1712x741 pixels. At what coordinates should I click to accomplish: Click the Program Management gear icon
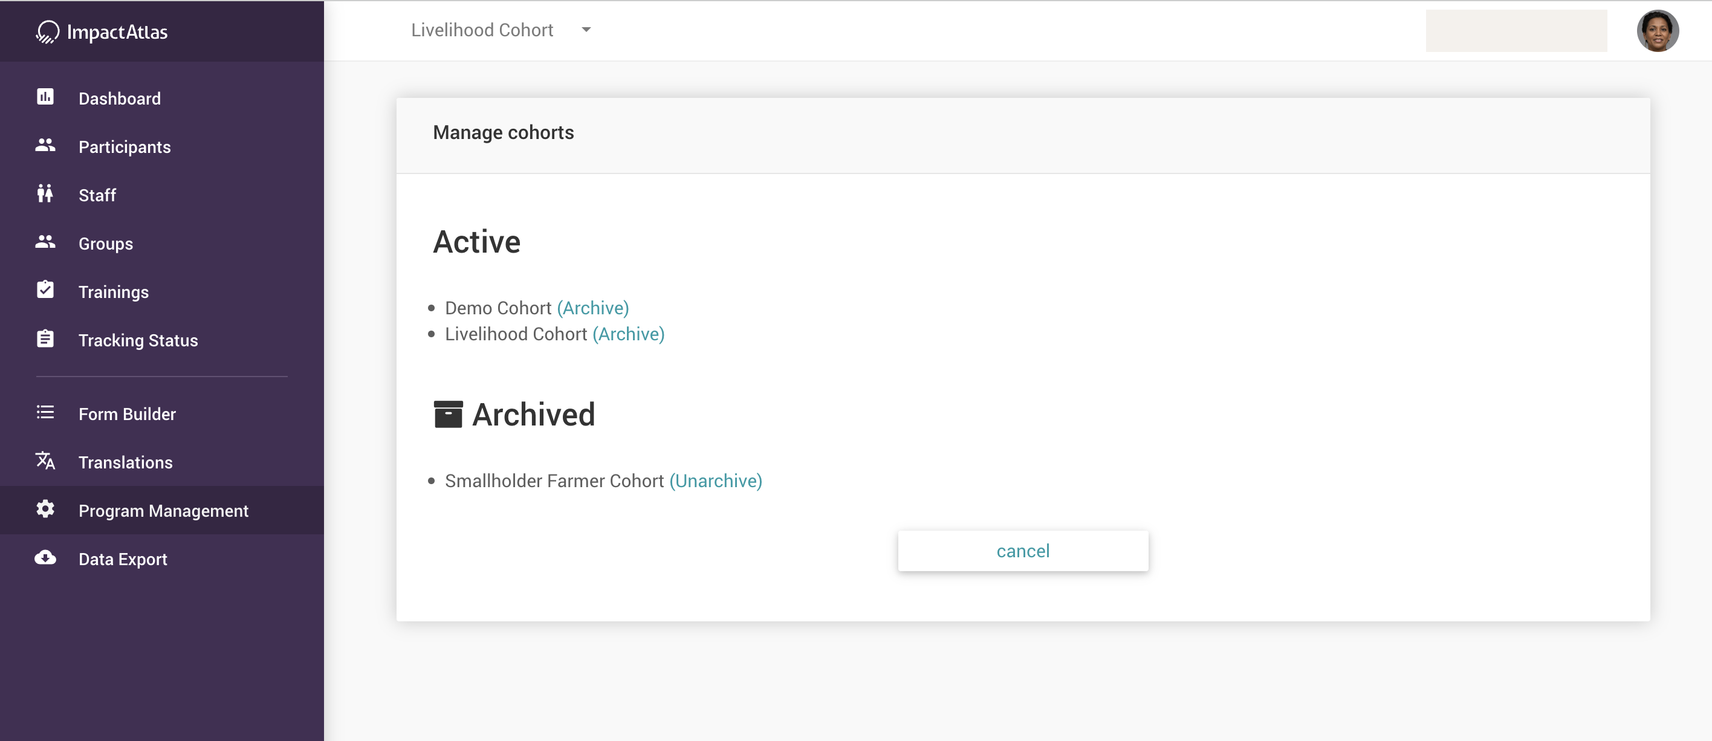coord(45,509)
